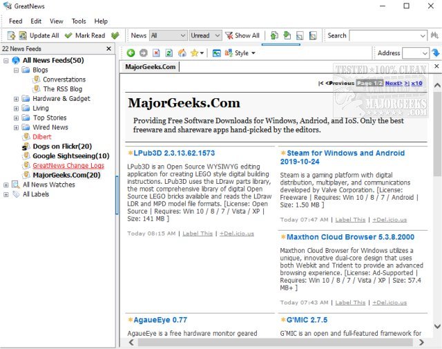Image resolution: width=442 pixels, height=349 pixels.
Task: Select the MajorGeeks.Com tab
Action: (x=151, y=67)
